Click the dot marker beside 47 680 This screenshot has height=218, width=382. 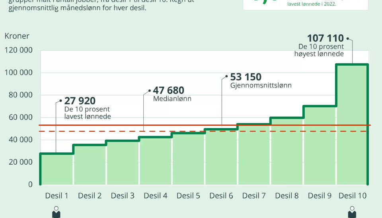150,91
